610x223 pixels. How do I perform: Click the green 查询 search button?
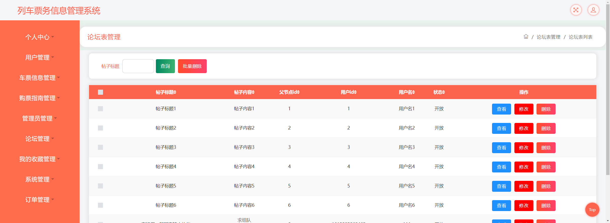point(165,66)
